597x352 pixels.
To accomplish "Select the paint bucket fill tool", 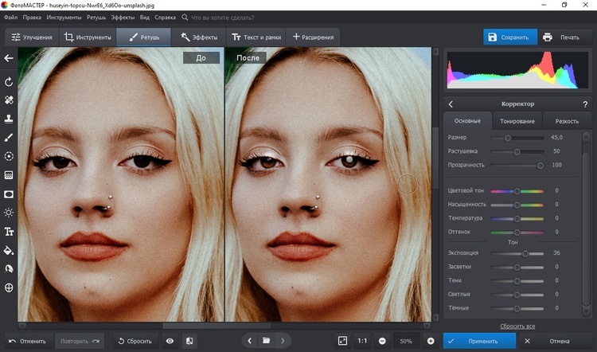I will coord(9,250).
